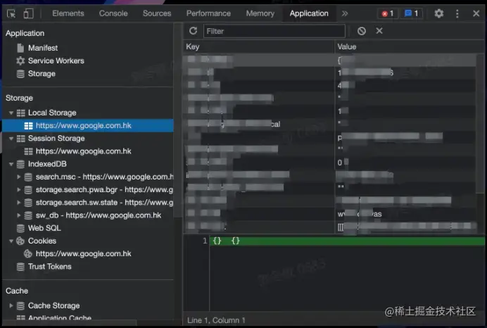Select the Application tab
This screenshot has width=487, height=328.
309,13
